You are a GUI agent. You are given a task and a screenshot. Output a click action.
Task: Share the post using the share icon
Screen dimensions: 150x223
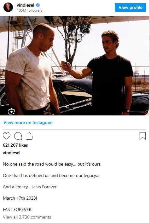[29, 136]
